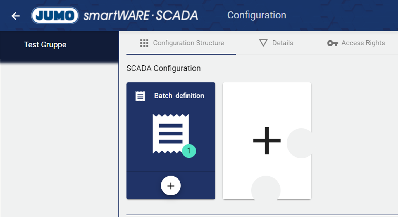Click the green badge showing 1
Screen dimensions: 398x217
189,151
